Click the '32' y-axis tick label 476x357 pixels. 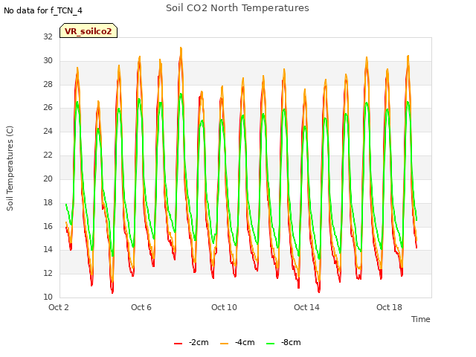(48, 36)
